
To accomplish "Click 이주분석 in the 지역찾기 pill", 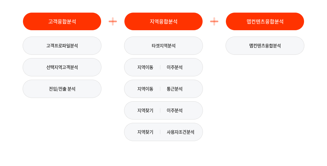I will (175, 111).
